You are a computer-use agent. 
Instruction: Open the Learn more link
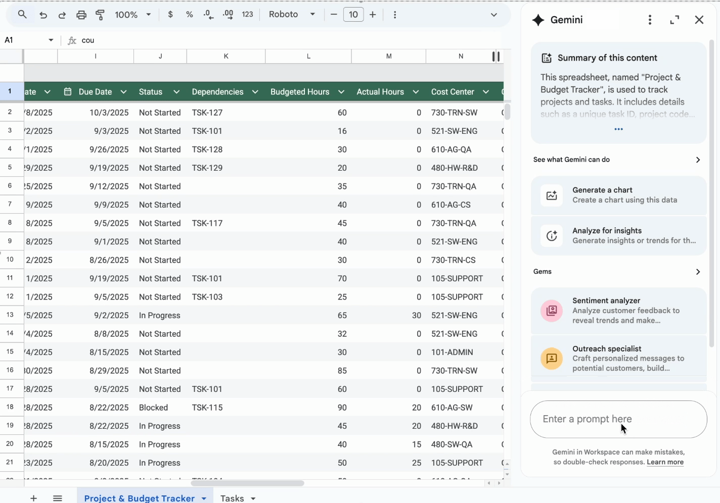665,462
